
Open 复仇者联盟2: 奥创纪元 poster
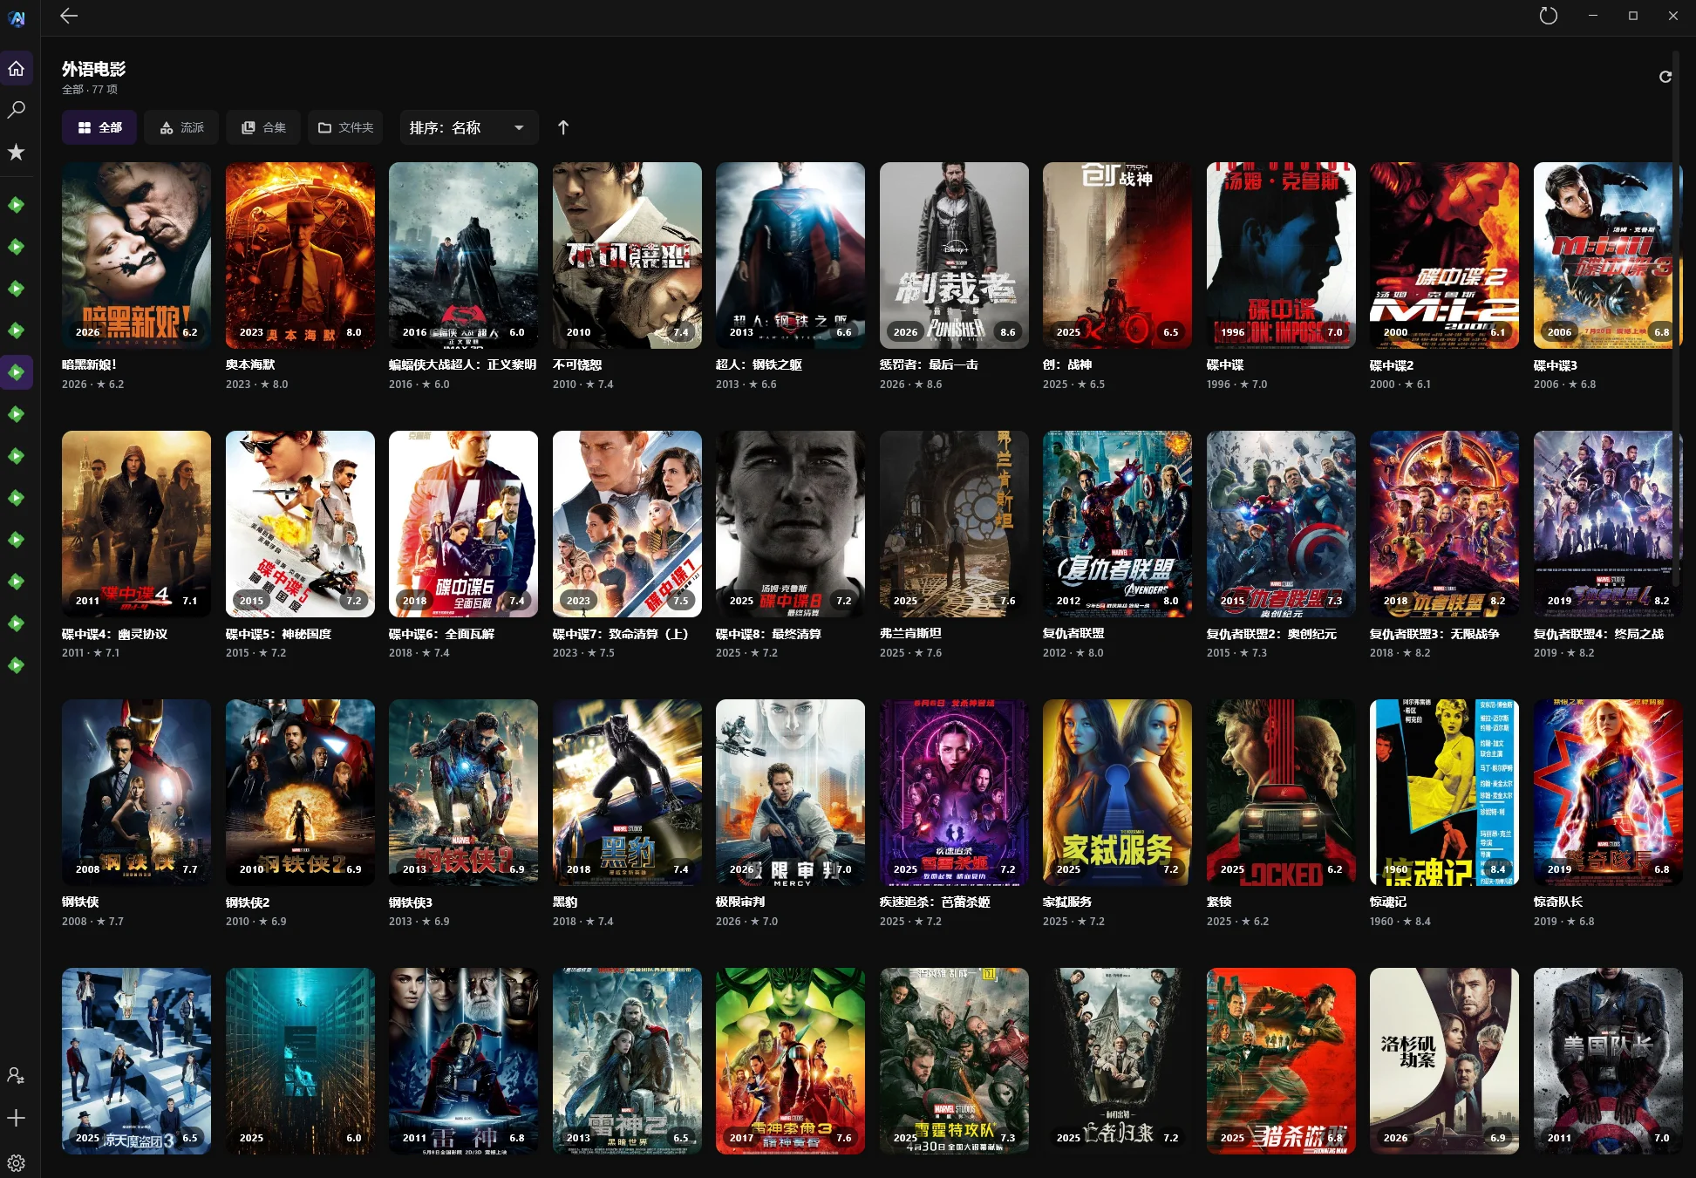tap(1281, 524)
